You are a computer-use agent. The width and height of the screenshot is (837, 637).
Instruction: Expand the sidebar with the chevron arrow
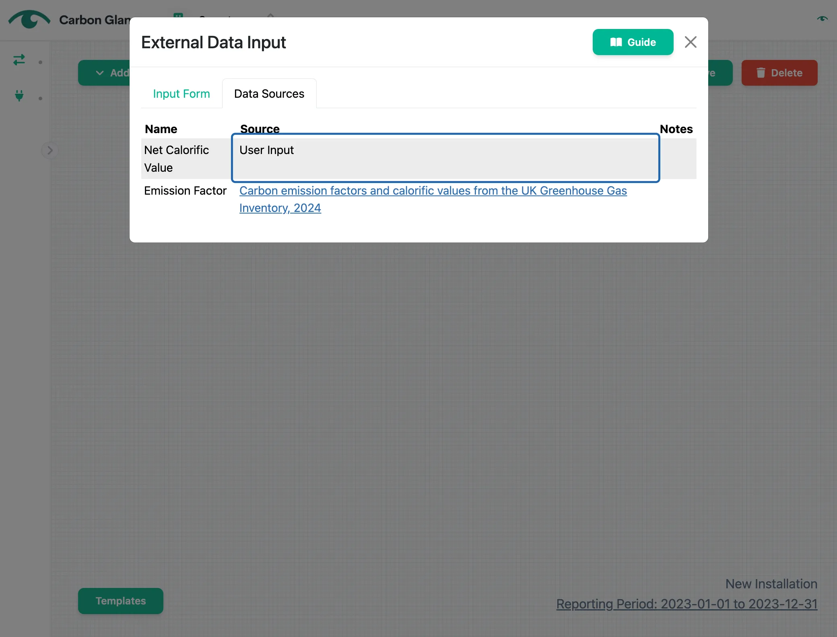pyautogui.click(x=50, y=150)
